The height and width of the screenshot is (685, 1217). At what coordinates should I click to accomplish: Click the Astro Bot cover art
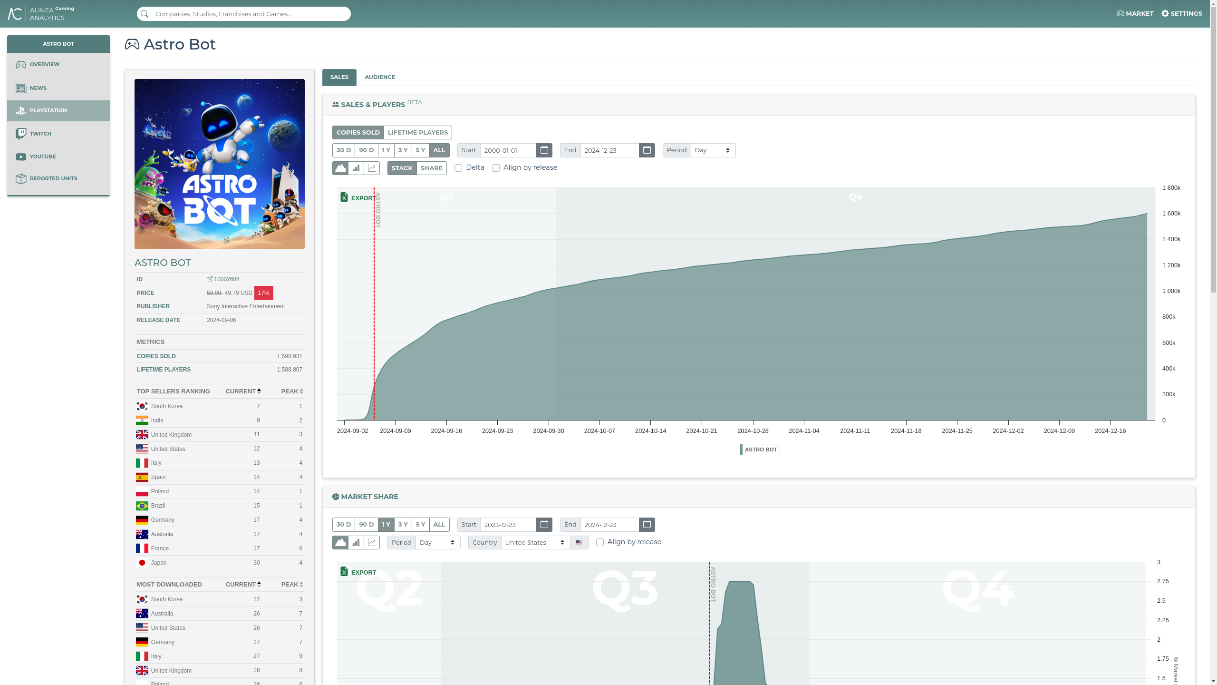pyautogui.click(x=220, y=164)
